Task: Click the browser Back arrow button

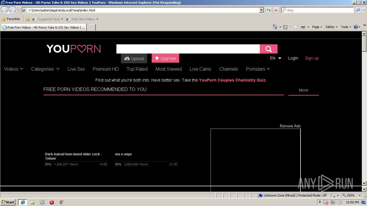Action: pos(5,10)
